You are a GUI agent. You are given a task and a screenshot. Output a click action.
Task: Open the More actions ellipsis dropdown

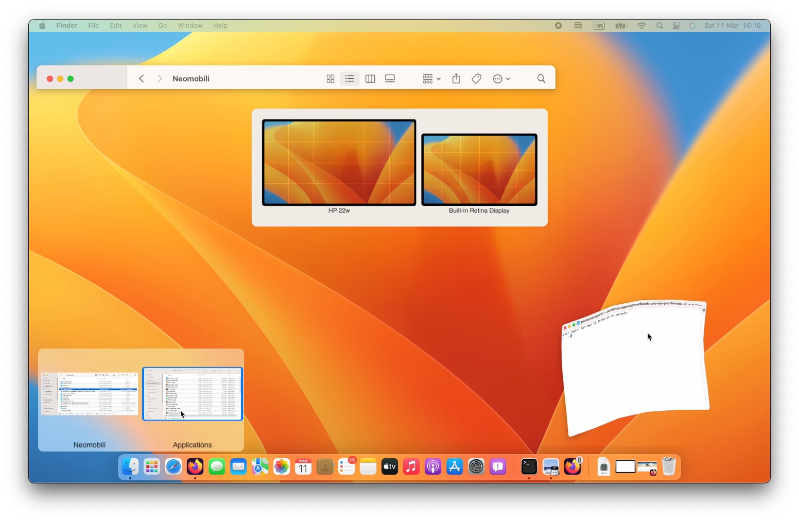click(501, 79)
